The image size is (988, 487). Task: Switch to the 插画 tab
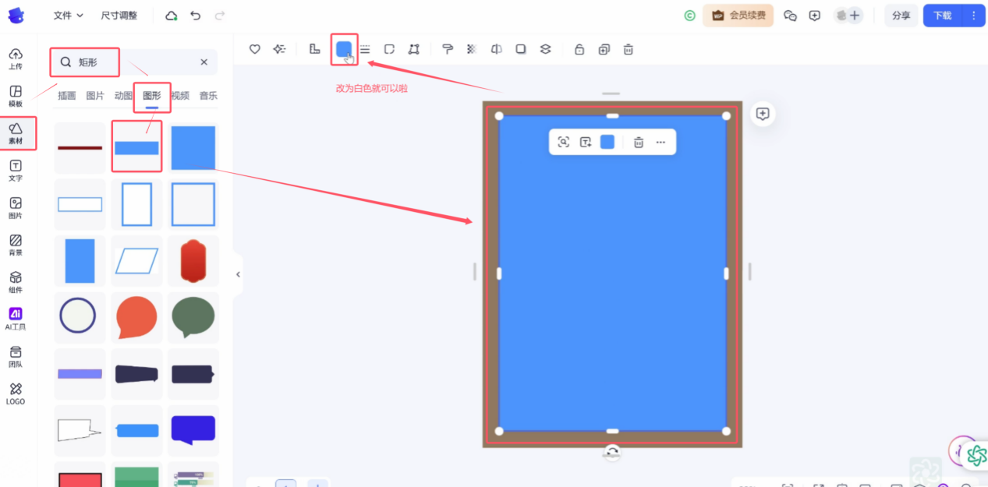(67, 96)
